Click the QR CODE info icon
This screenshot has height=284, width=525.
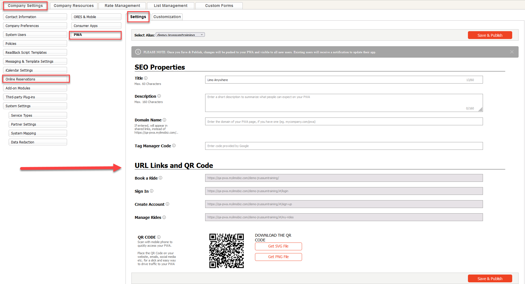(159, 237)
